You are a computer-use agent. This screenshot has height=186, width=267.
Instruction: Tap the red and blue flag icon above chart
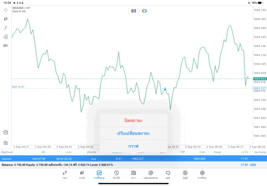133,10
